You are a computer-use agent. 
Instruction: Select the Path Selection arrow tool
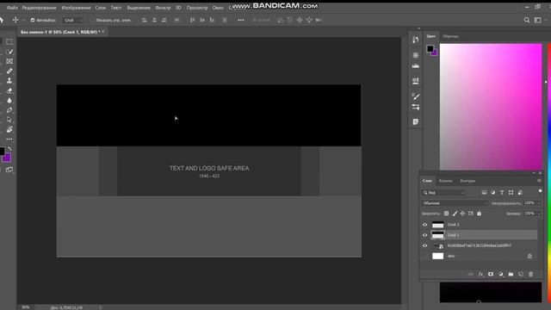click(9, 120)
